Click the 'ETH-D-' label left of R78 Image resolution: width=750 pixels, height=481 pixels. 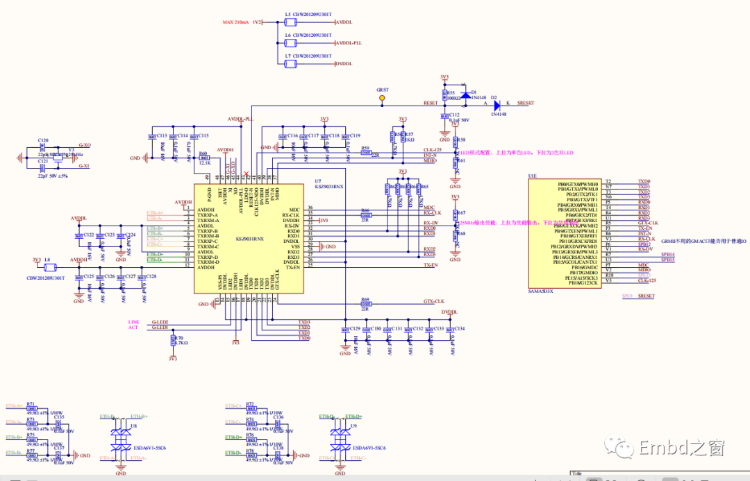[x=233, y=453]
